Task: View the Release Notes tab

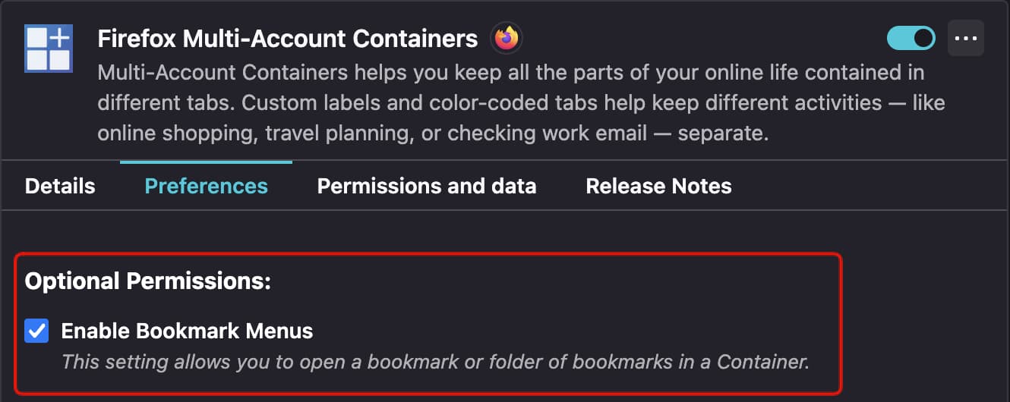Action: [658, 186]
